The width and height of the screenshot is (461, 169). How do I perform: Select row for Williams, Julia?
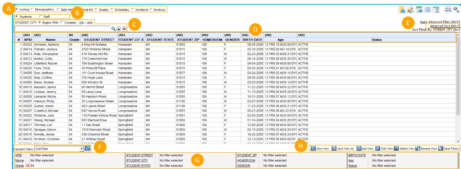point(235,115)
